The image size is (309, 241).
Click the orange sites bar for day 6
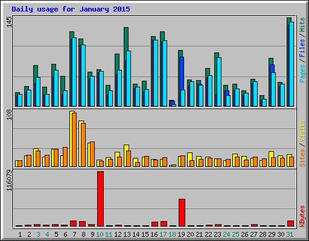tap(65, 157)
